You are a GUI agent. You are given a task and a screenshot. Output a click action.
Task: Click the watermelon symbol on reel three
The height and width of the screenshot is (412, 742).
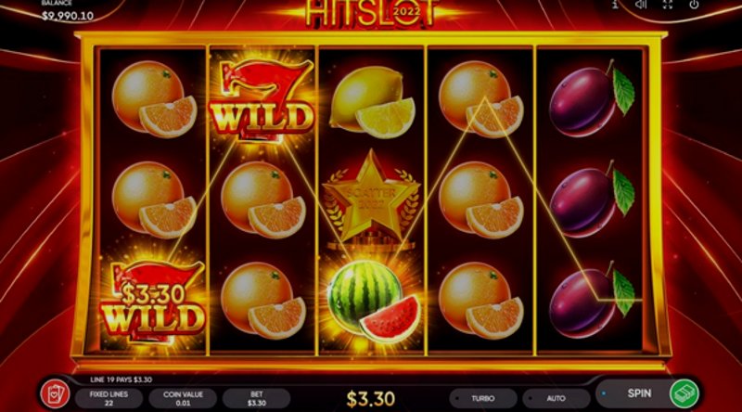[x=374, y=302]
